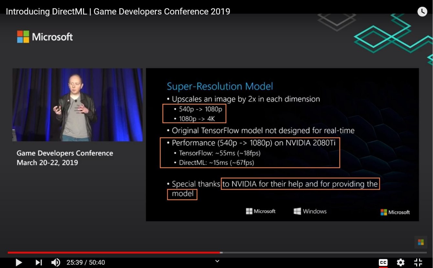Open the player settings gear
Image resolution: width=433 pixels, height=268 pixels.
pos(401,263)
